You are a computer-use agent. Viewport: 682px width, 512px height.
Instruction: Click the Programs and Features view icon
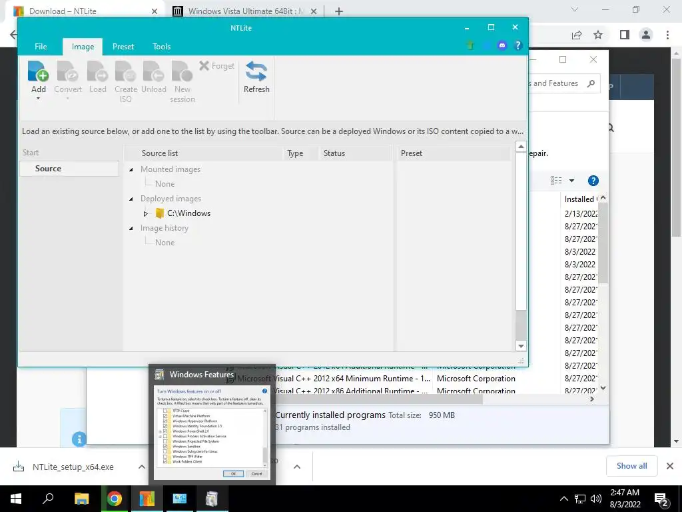(556, 181)
